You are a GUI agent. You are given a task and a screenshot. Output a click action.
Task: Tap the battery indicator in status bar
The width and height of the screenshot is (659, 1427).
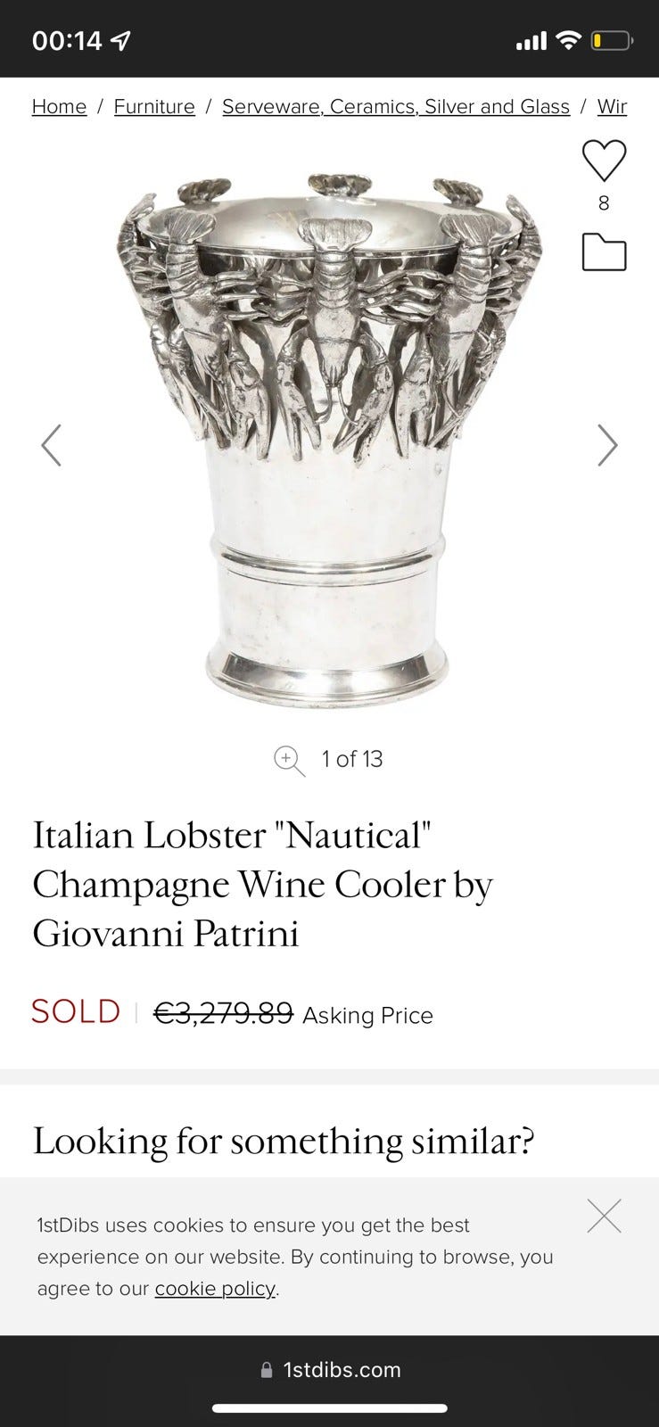611,40
